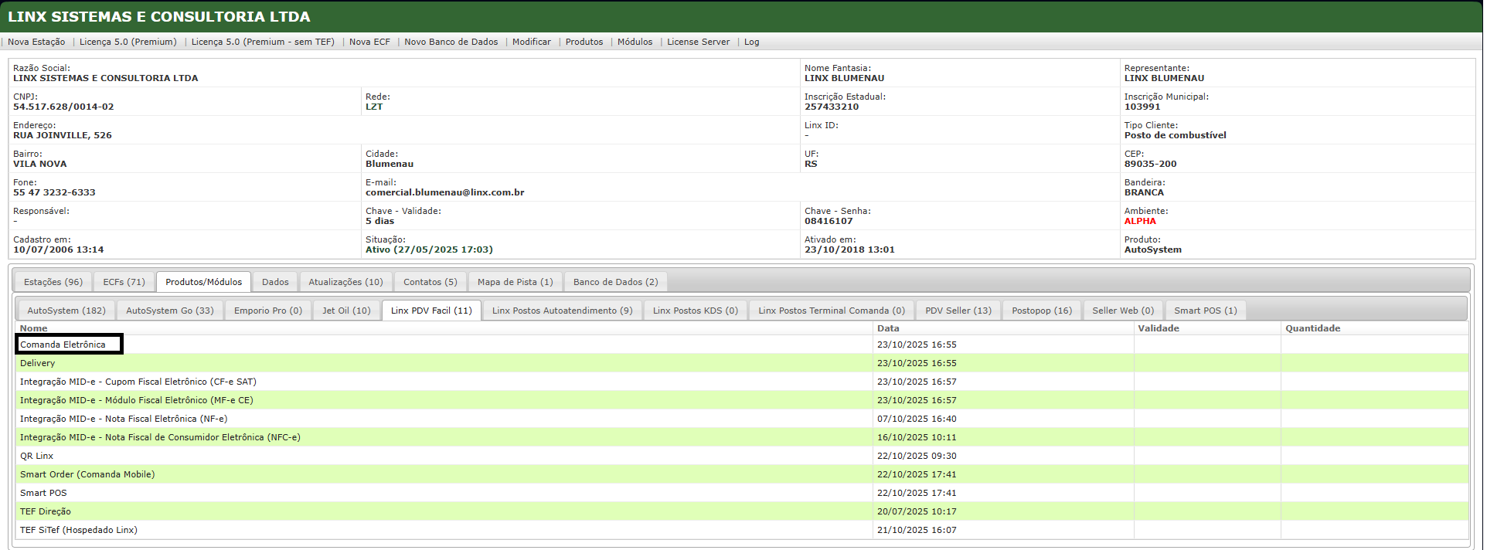
Task: Open Seller Web (0) sub-tab
Action: click(1123, 311)
